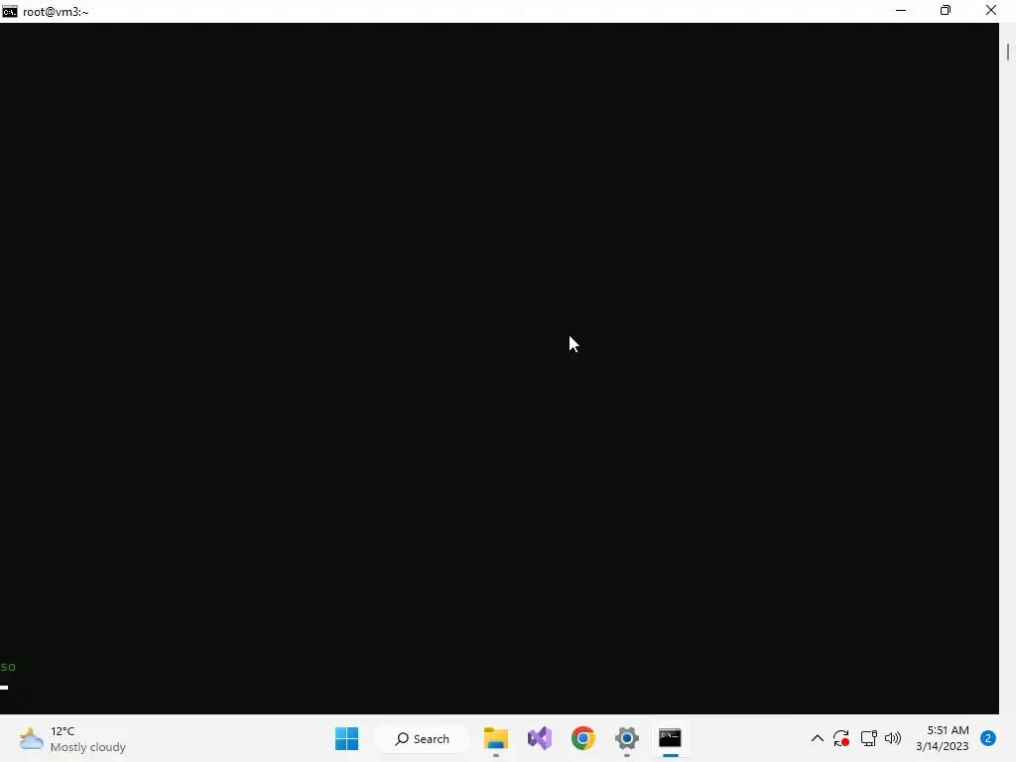
Task: Click the sync status tray icon
Action: point(841,738)
